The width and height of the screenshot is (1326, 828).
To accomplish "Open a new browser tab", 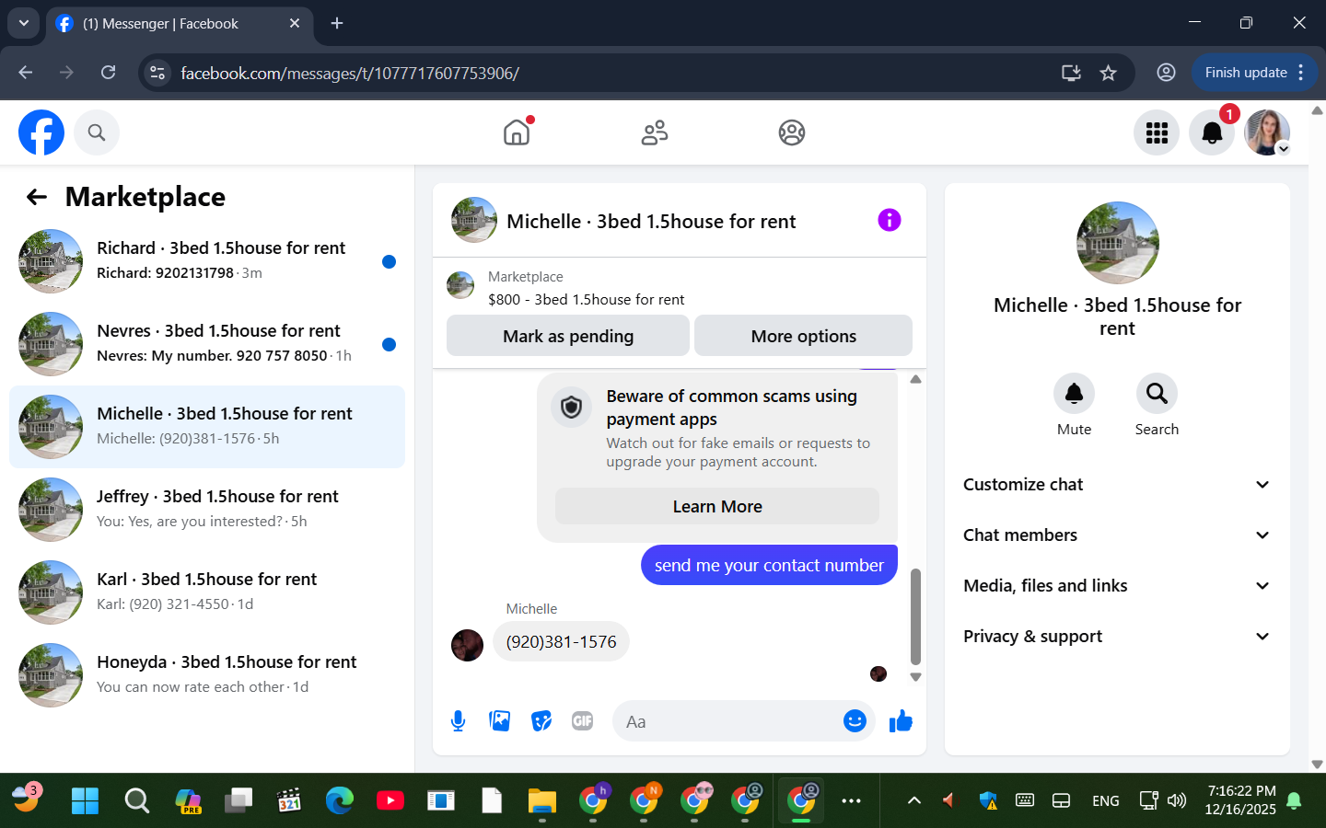I will click(x=337, y=23).
